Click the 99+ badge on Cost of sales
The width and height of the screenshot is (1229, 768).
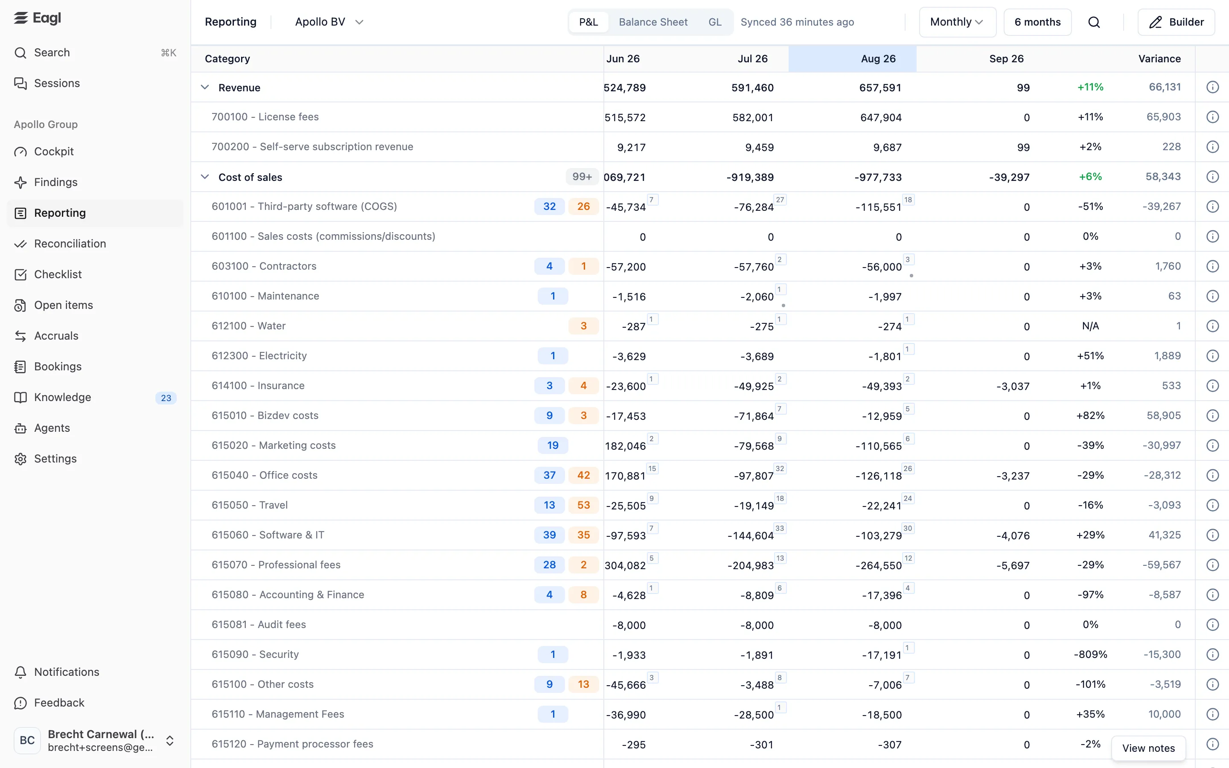coord(582,177)
